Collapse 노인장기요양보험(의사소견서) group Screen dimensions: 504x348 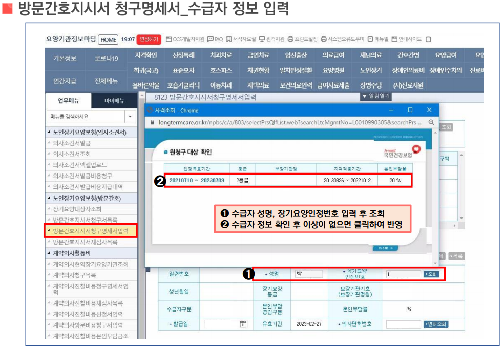click(49, 132)
